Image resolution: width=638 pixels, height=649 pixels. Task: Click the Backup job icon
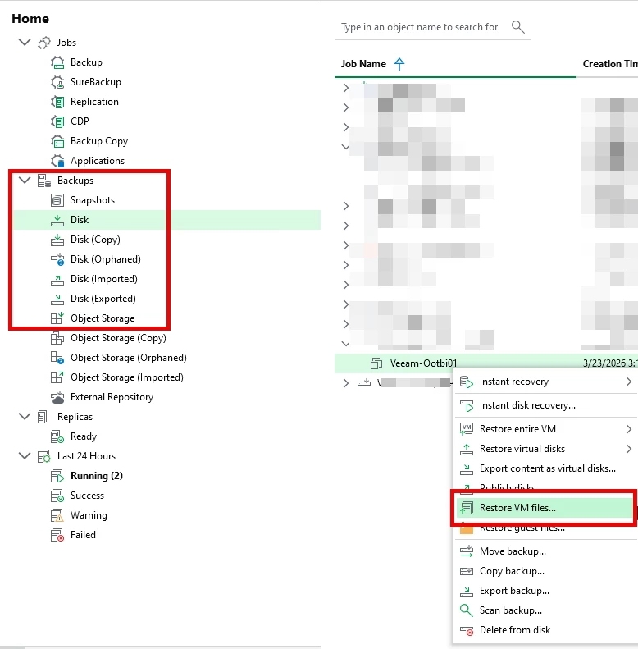(57, 62)
